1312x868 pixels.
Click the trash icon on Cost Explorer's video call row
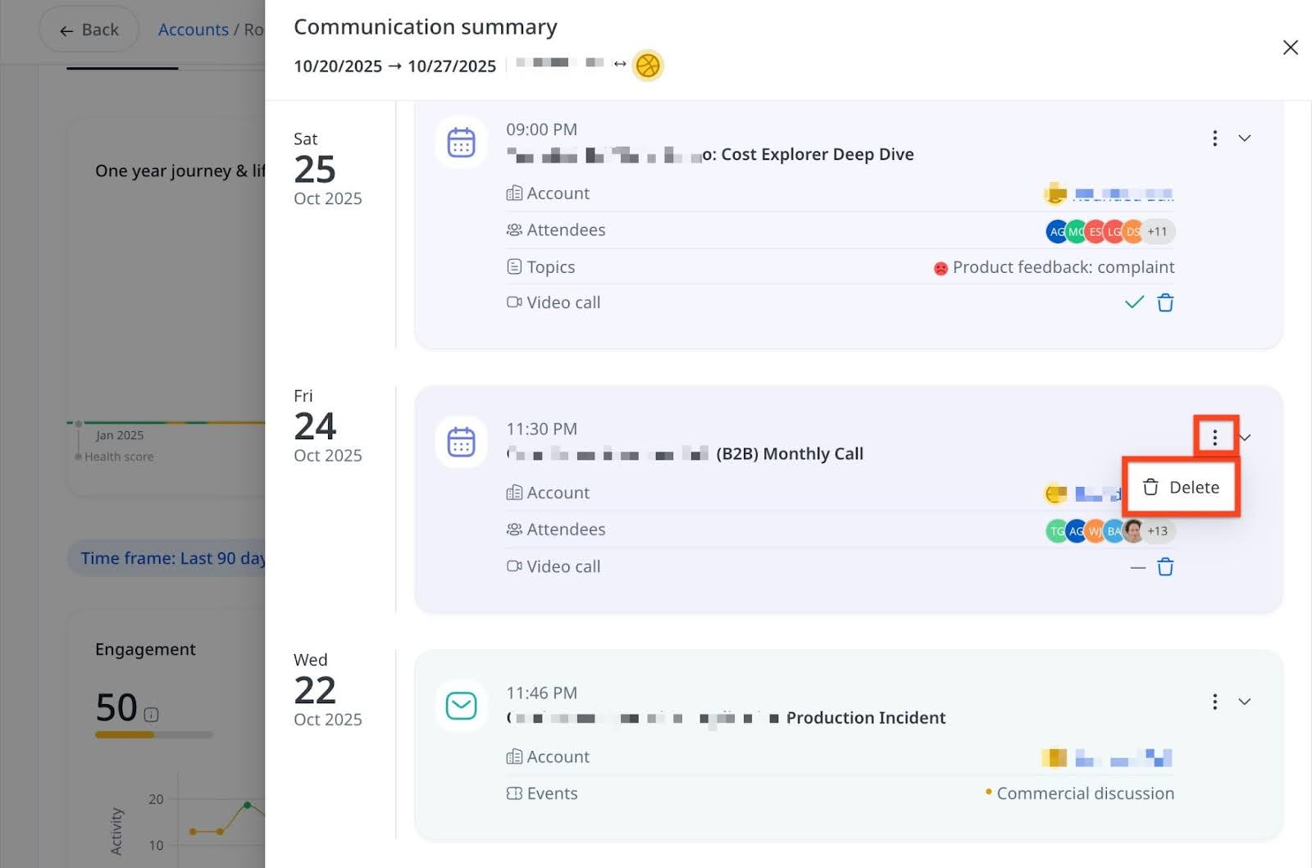1165,302
